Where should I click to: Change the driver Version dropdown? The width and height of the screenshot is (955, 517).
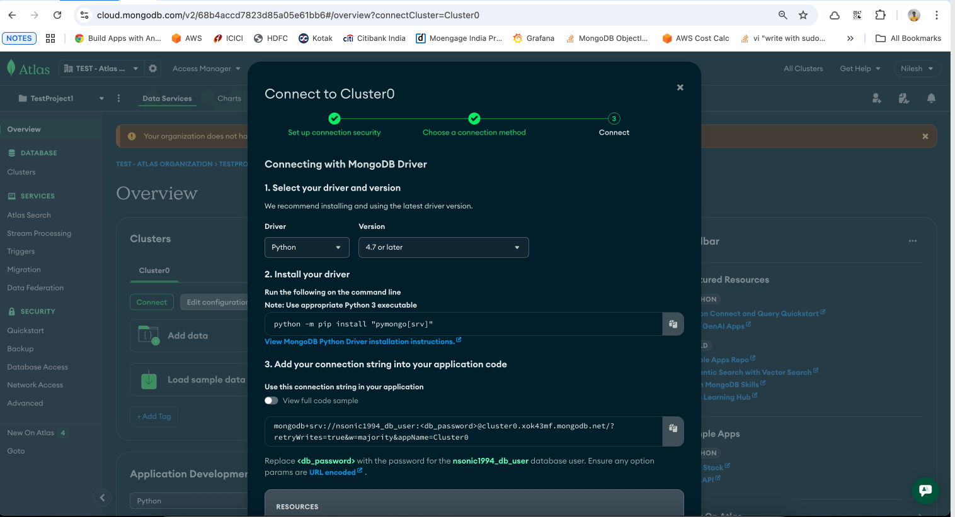coord(443,247)
